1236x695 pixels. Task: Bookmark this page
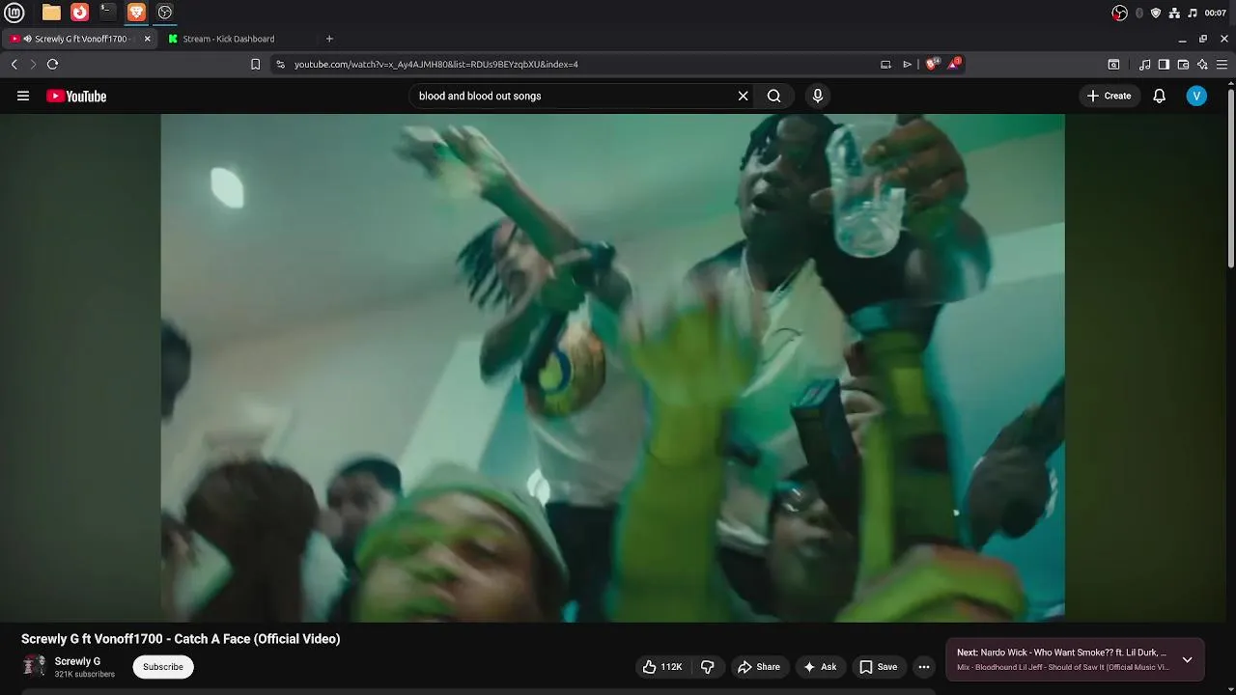click(255, 64)
